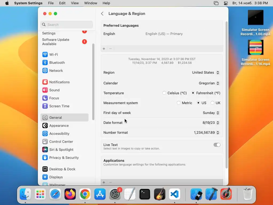Open Terminal from the Dock
273x205 pixels.
(145, 194)
